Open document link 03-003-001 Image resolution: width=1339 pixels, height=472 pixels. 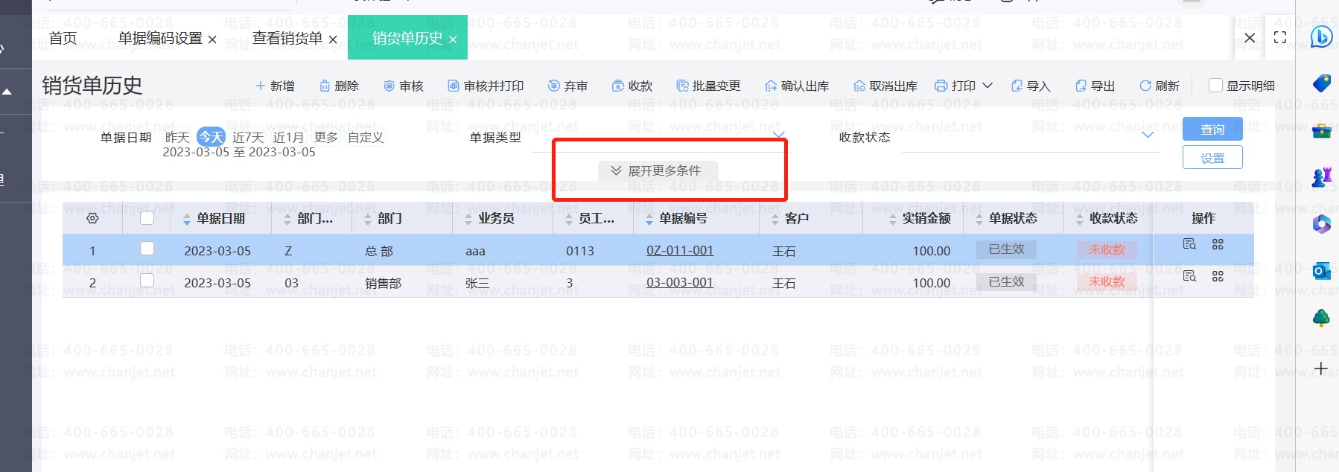pyautogui.click(x=680, y=283)
